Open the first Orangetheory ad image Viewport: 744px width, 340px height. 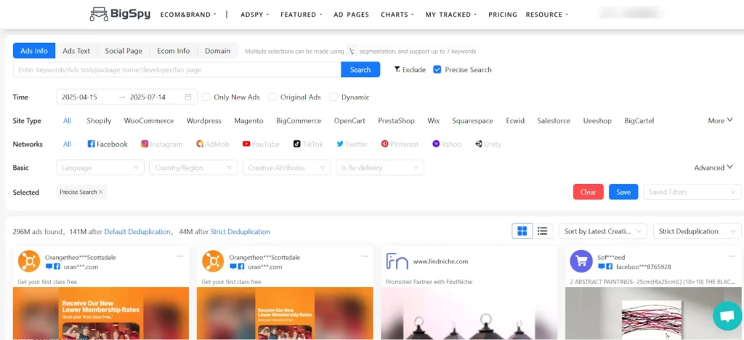100,313
